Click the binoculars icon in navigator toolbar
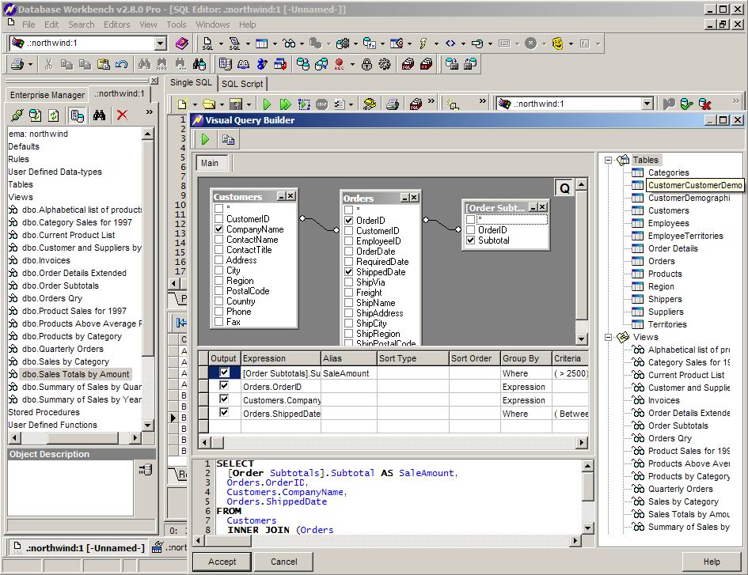Screen dimensions: 748x575 point(99,115)
